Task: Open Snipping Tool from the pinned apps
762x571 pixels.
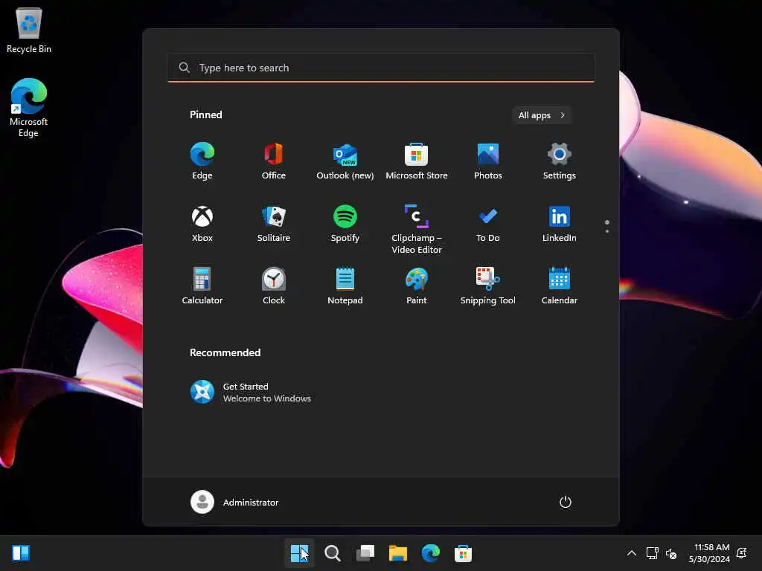Action: 488,286
